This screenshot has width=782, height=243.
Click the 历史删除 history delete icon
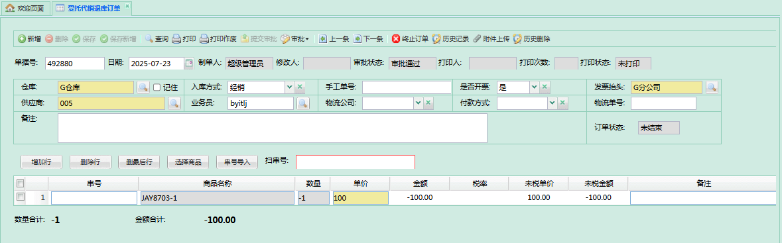(517, 39)
